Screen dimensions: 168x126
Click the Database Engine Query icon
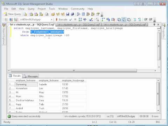pyautogui.click(x=25, y=14)
